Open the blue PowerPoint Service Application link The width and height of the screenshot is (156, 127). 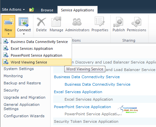pyautogui.click(x=82, y=107)
